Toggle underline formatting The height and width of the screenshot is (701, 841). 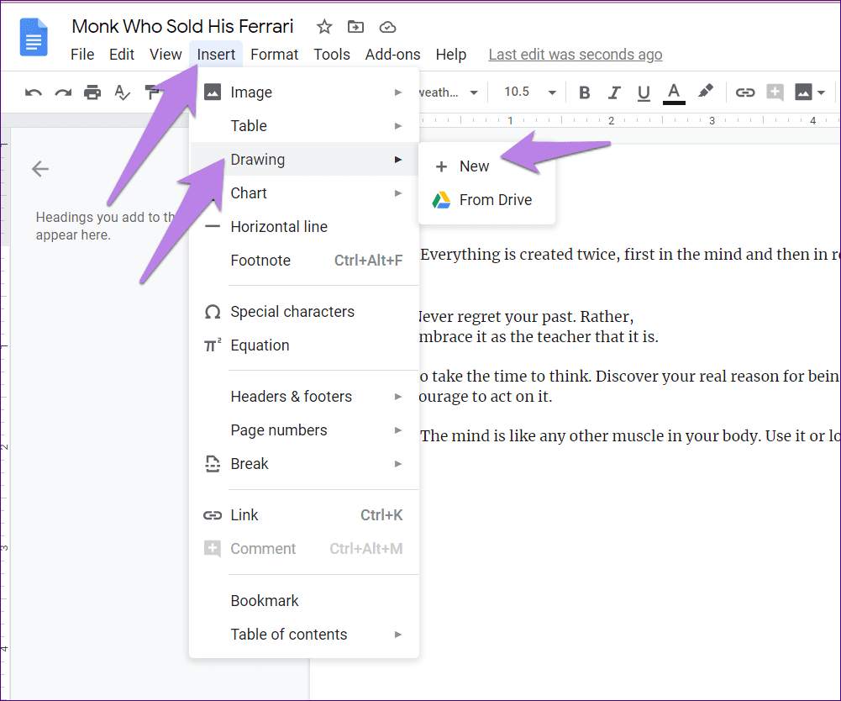(x=644, y=93)
